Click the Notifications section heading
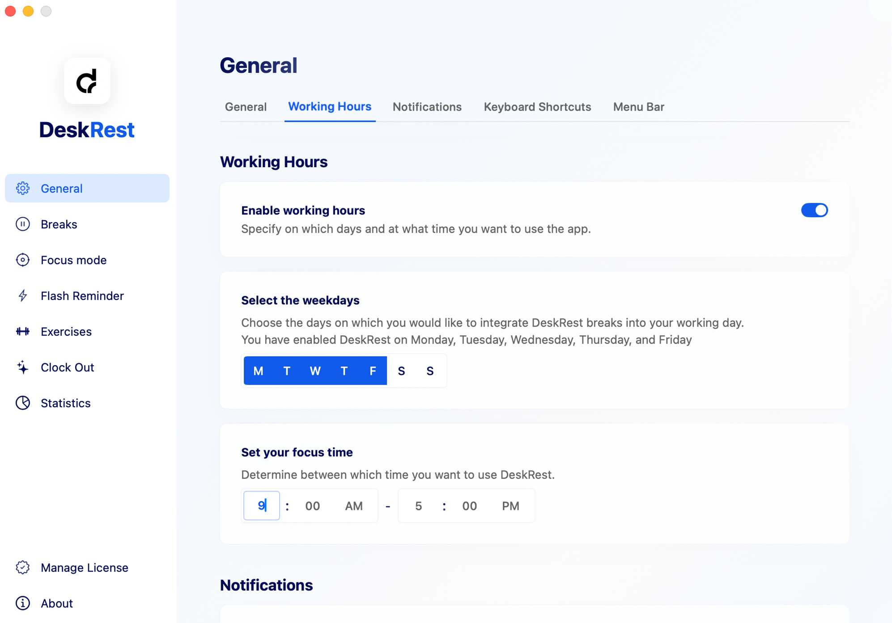Viewport: 892px width, 623px height. 266,585
